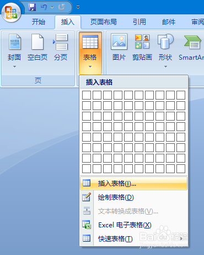The width and height of the screenshot is (204, 255).
Task: Click the 形状 shapes icon
Action: [165, 41]
